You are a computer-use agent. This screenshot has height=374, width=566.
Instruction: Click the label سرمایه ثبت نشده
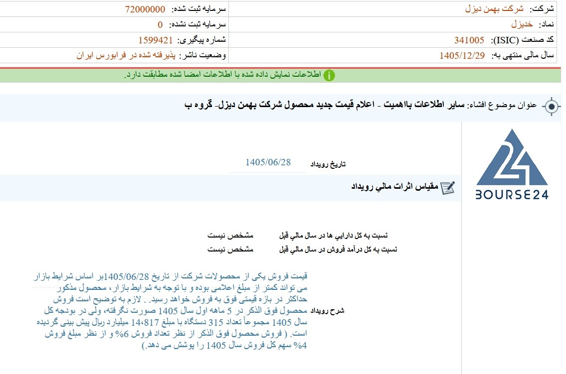point(198,24)
